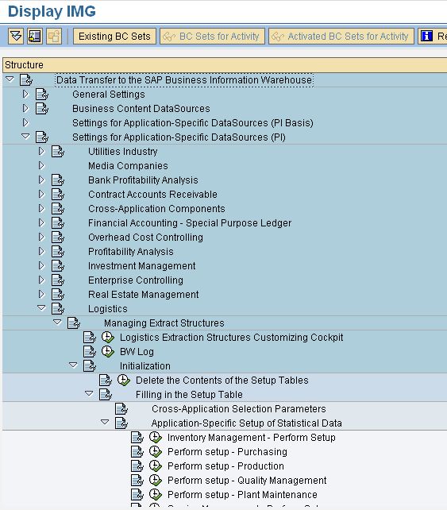Click the Structure column header
Screen dimensions: 447x510
pos(225,64)
